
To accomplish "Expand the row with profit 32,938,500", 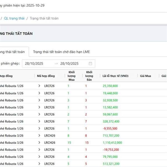I will (x=39, y=100).
